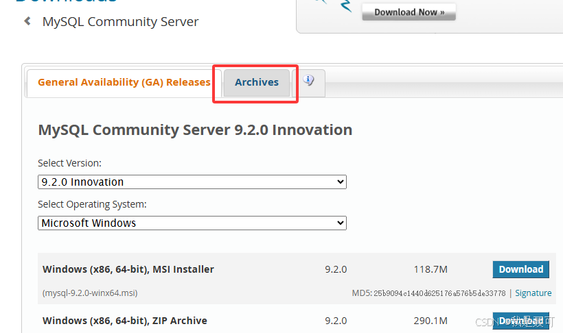The height and width of the screenshot is (333, 563).
Task: Click the Windows (x86, 64-bit), MSI Installer title
Action: pyautogui.click(x=128, y=269)
